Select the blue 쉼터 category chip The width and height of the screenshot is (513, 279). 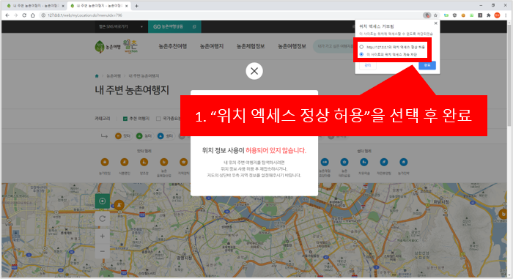(x=165, y=136)
